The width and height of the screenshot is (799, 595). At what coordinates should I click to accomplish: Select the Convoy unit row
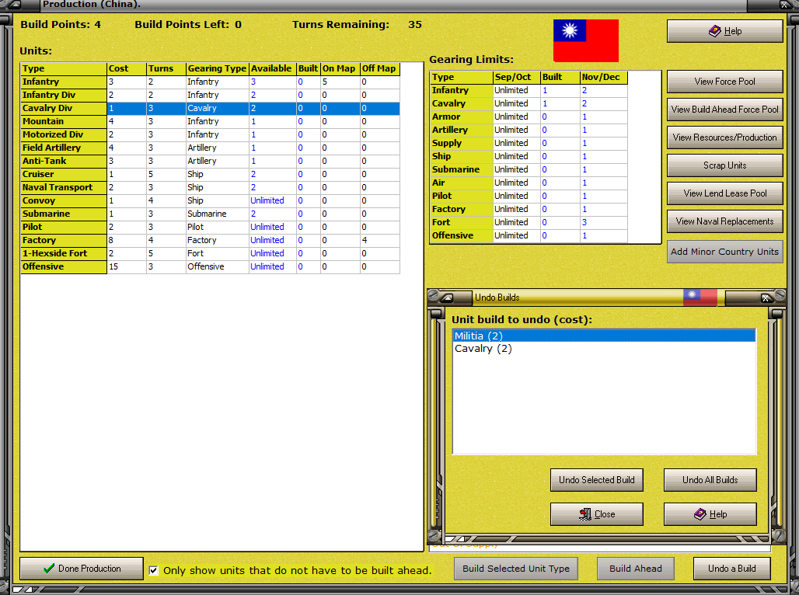[x=210, y=201]
